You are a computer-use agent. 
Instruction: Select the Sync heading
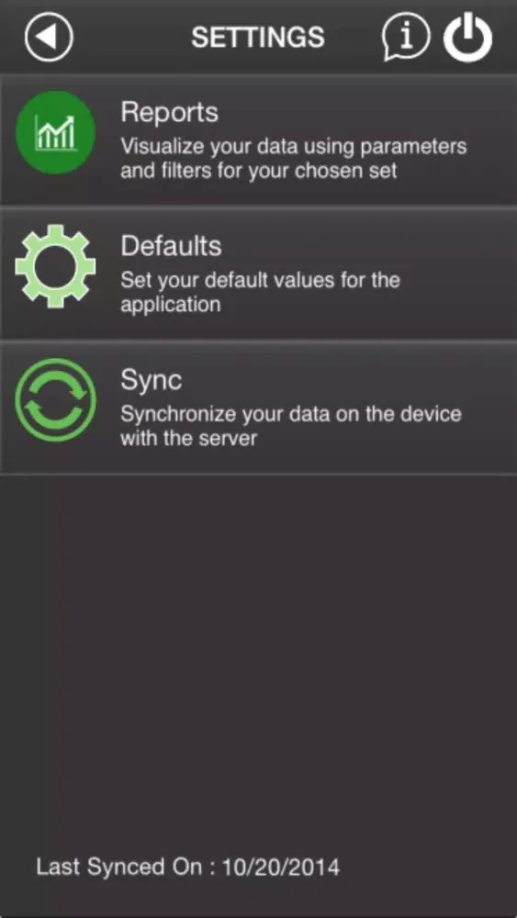(x=152, y=381)
